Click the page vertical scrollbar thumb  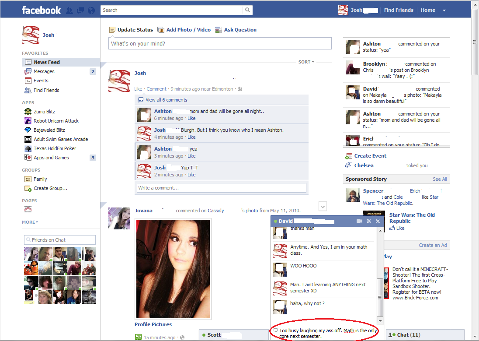coord(475,42)
